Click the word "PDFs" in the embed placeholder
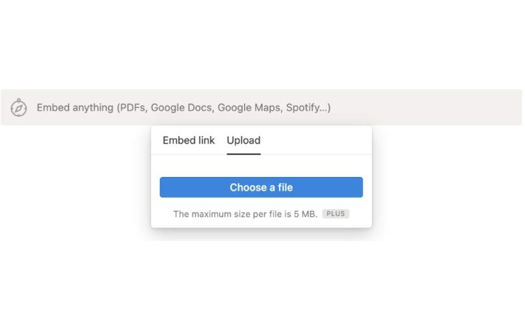Image resolution: width=525 pixels, height=315 pixels. pos(132,107)
